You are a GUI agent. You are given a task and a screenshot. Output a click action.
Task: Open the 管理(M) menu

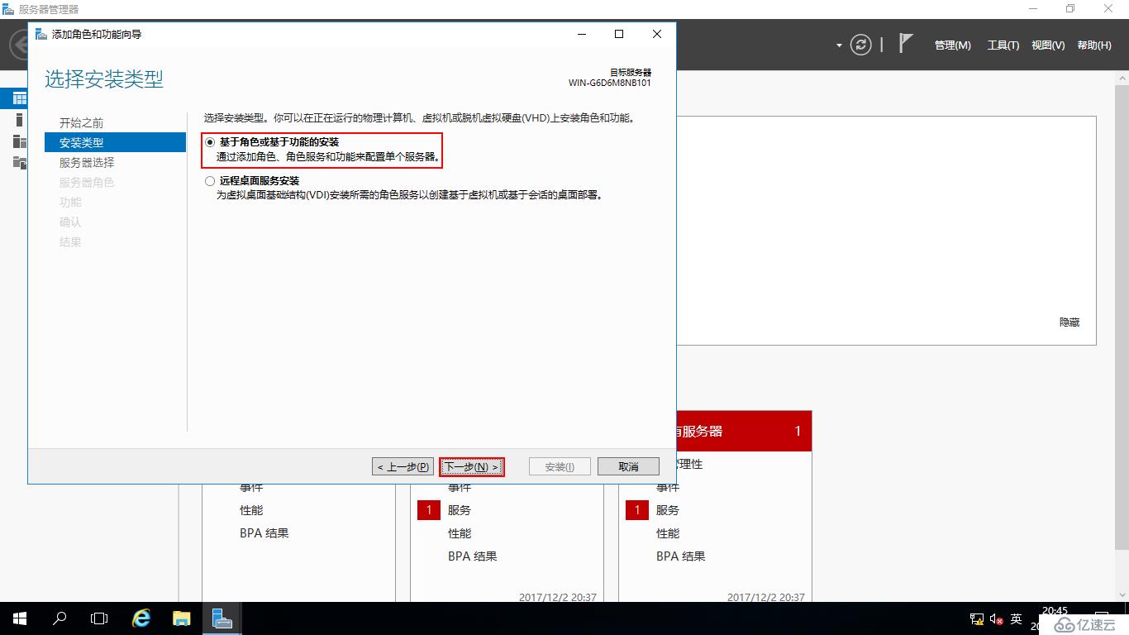point(953,45)
